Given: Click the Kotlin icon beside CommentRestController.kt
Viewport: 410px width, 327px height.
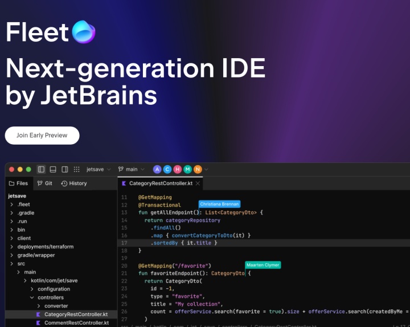Looking at the screenshot, I should click(39, 323).
